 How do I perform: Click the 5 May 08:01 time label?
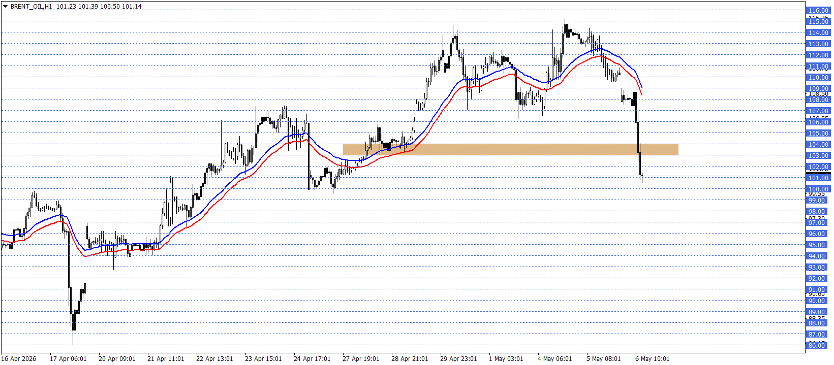pos(603,358)
